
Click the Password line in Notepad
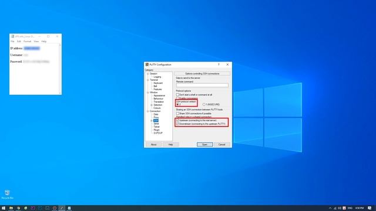click(x=30, y=62)
